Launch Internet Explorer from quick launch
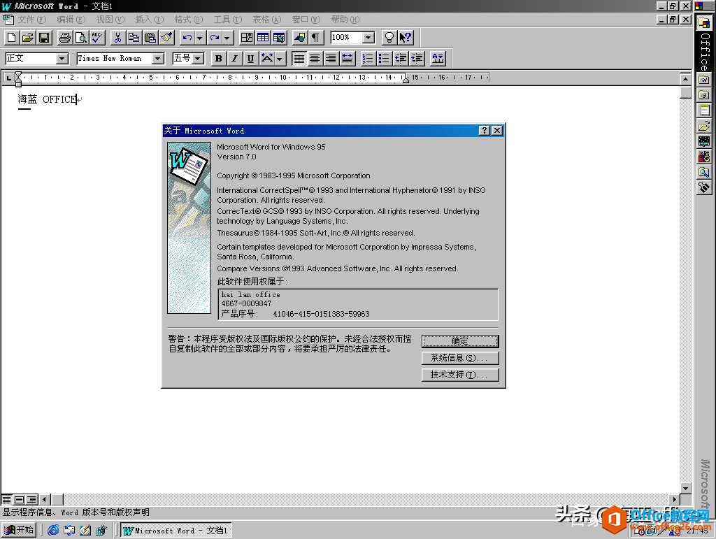716x539 pixels. coord(53,530)
